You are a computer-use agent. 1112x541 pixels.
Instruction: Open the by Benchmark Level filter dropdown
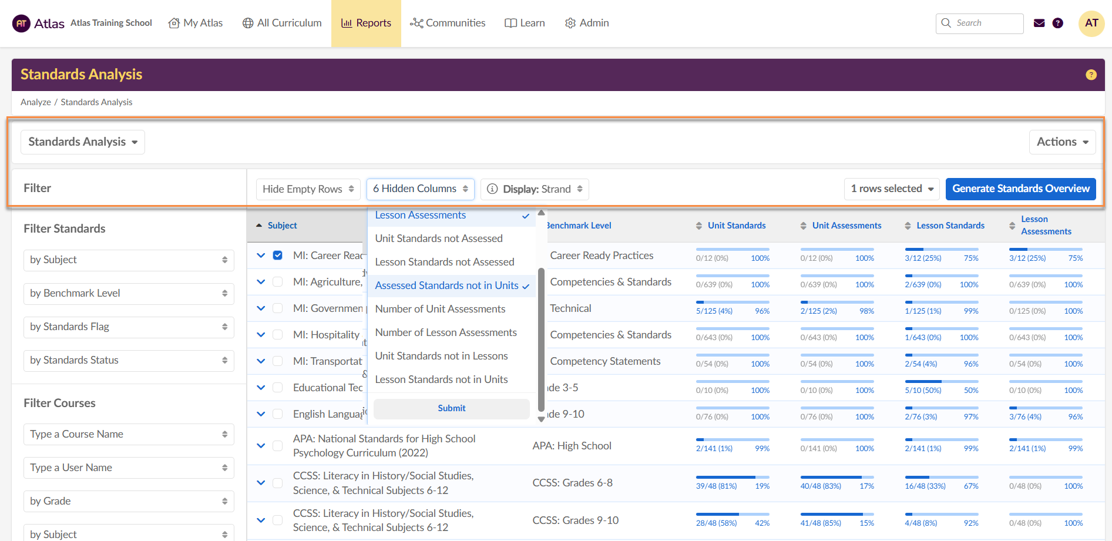pyautogui.click(x=129, y=294)
